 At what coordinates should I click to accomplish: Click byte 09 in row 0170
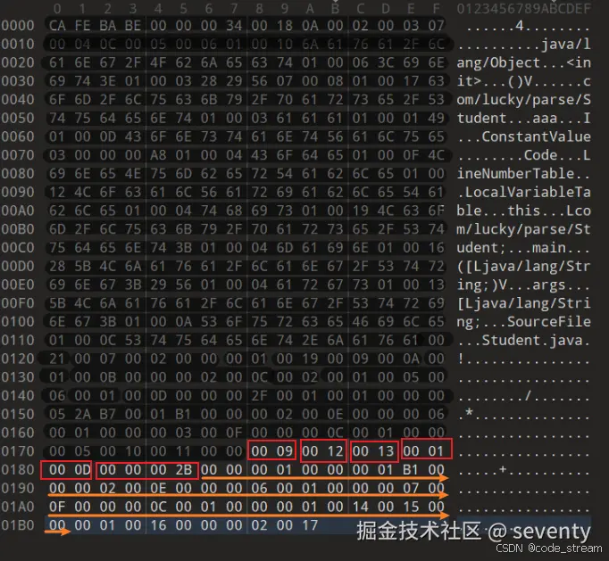[x=285, y=451]
